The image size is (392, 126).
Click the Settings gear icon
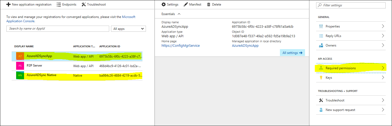pyautogui.click(x=164, y=4)
